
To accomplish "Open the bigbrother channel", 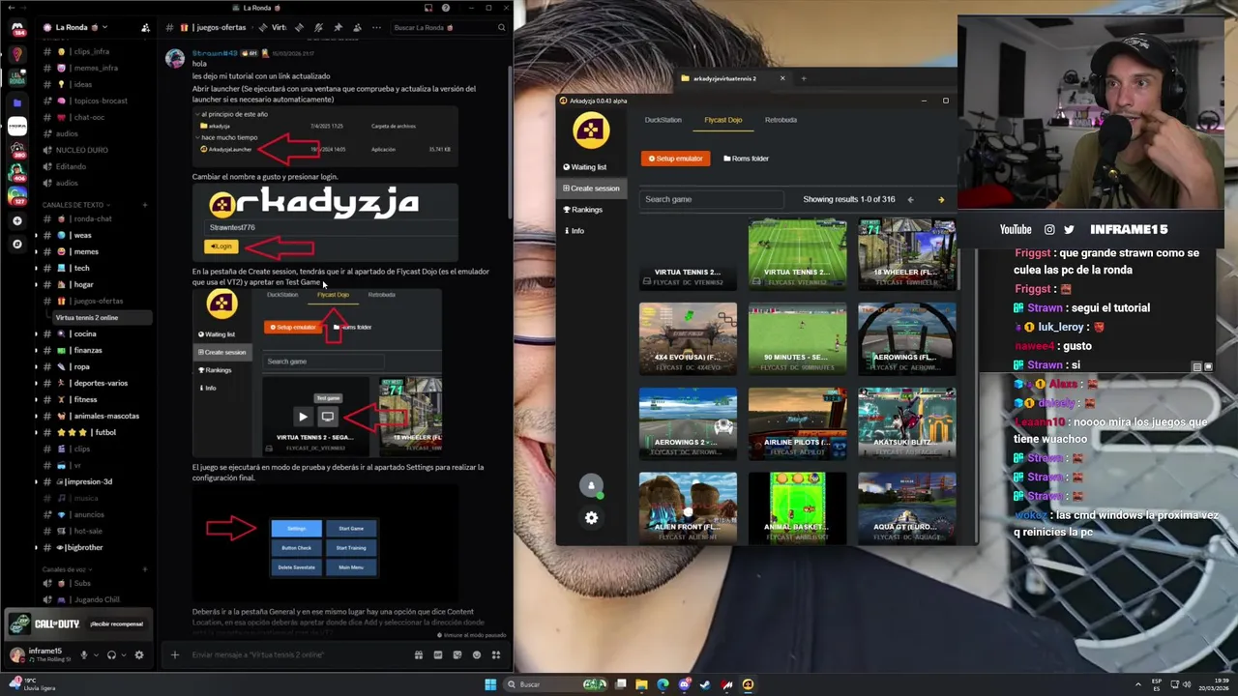I will coord(84,547).
